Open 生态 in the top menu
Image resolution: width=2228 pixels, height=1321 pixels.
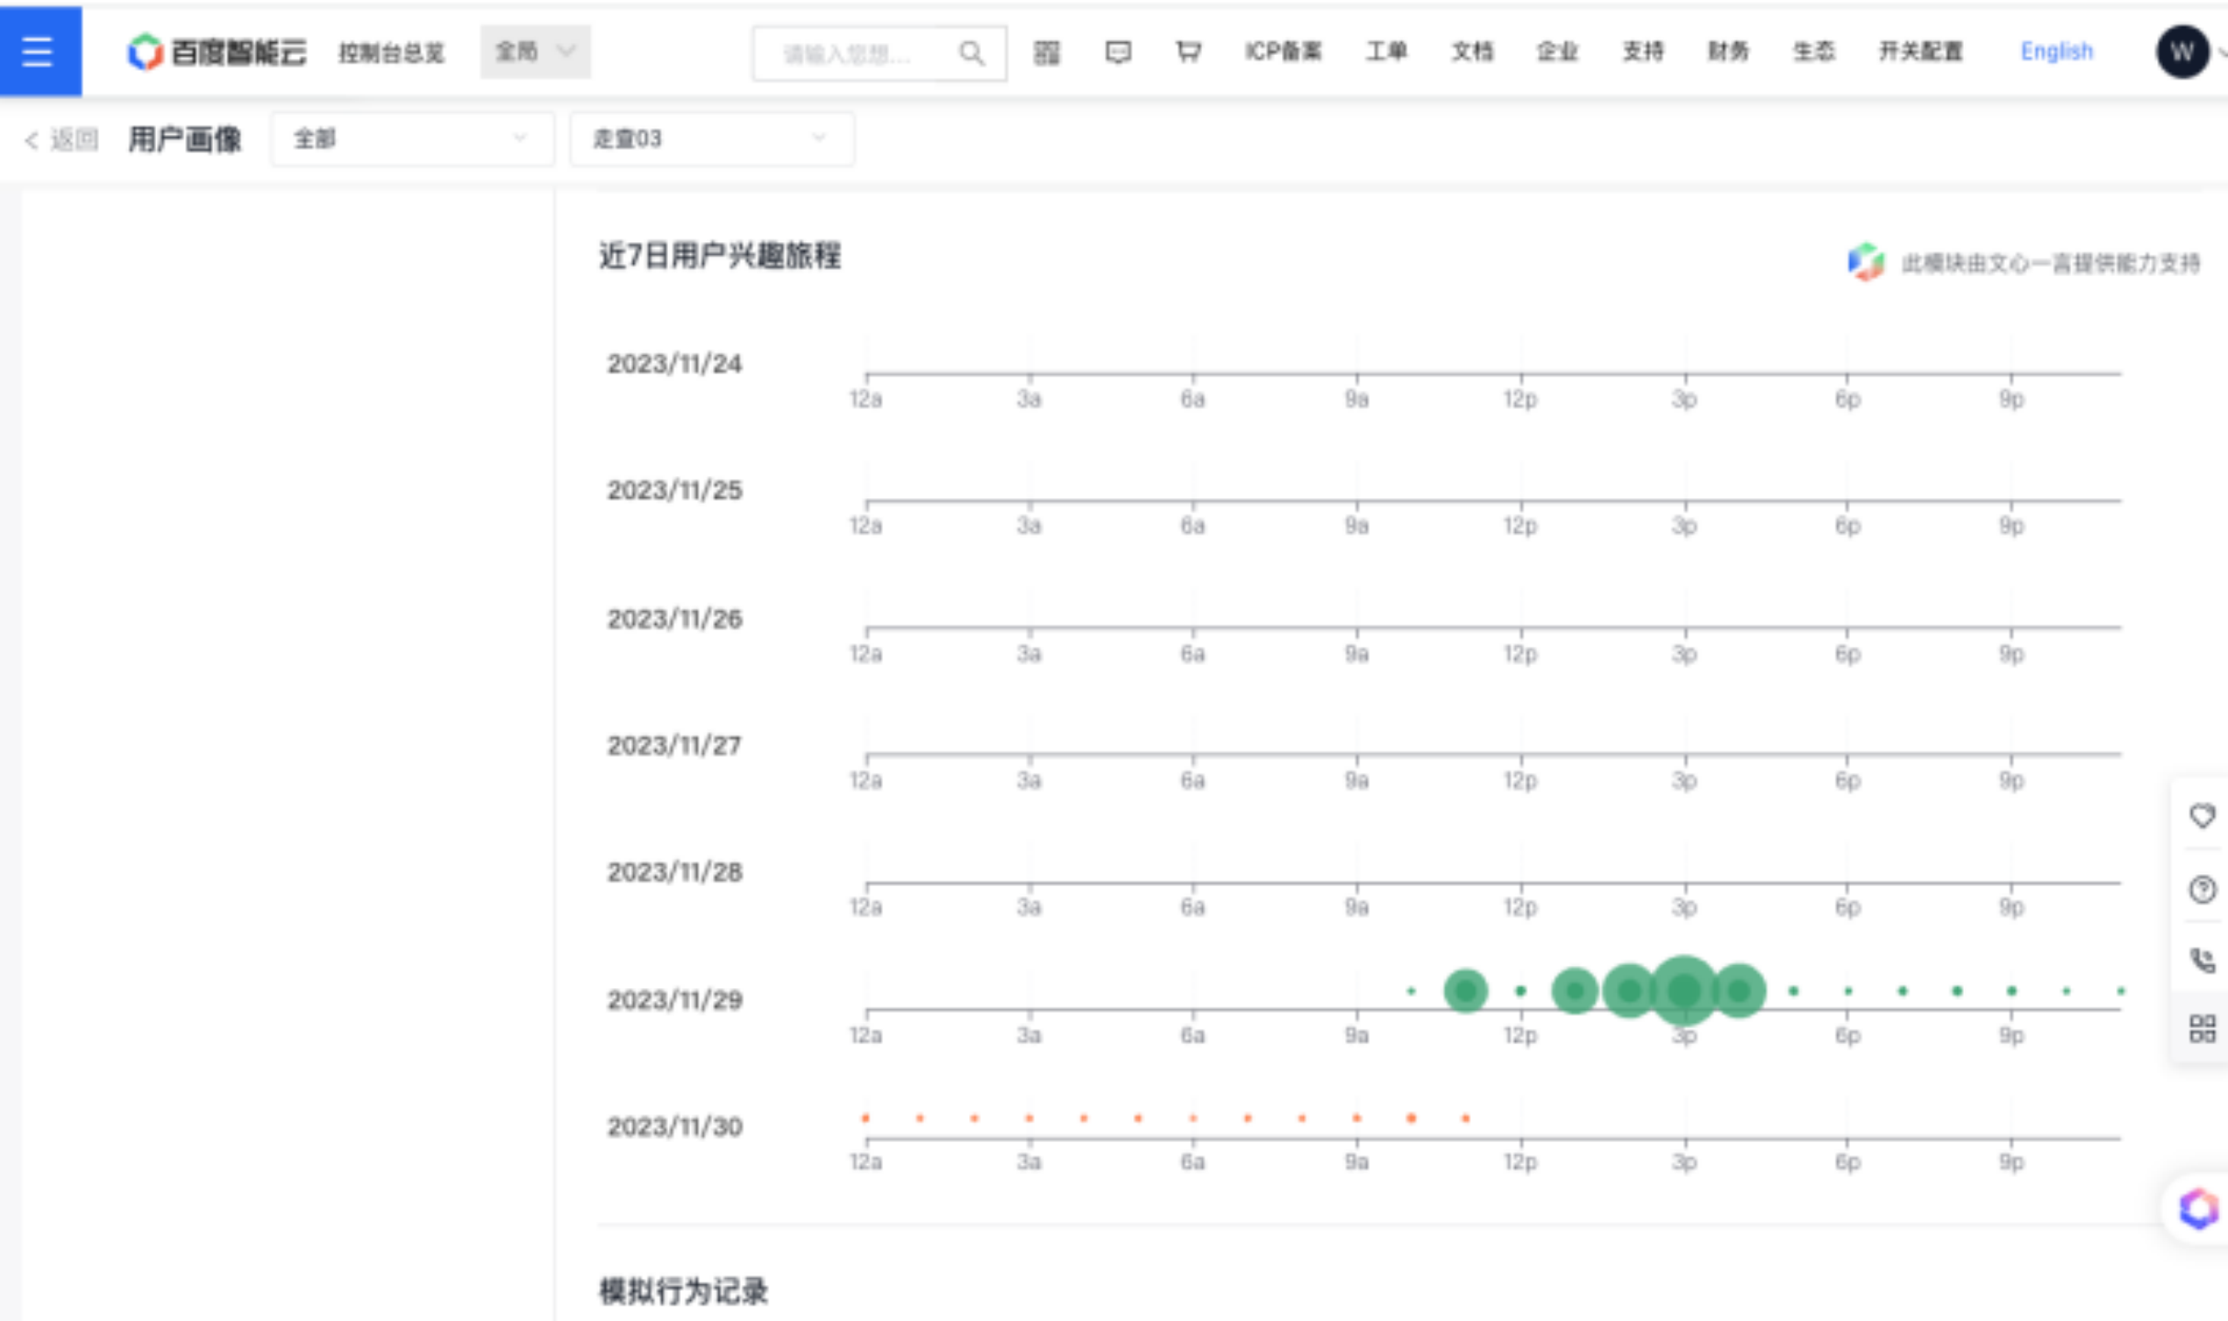point(1814,51)
